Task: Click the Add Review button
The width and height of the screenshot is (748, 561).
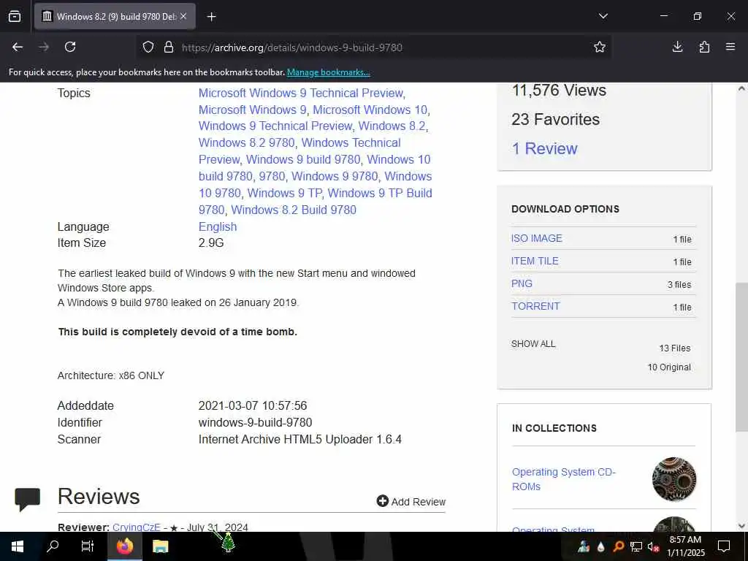Action: point(411,501)
